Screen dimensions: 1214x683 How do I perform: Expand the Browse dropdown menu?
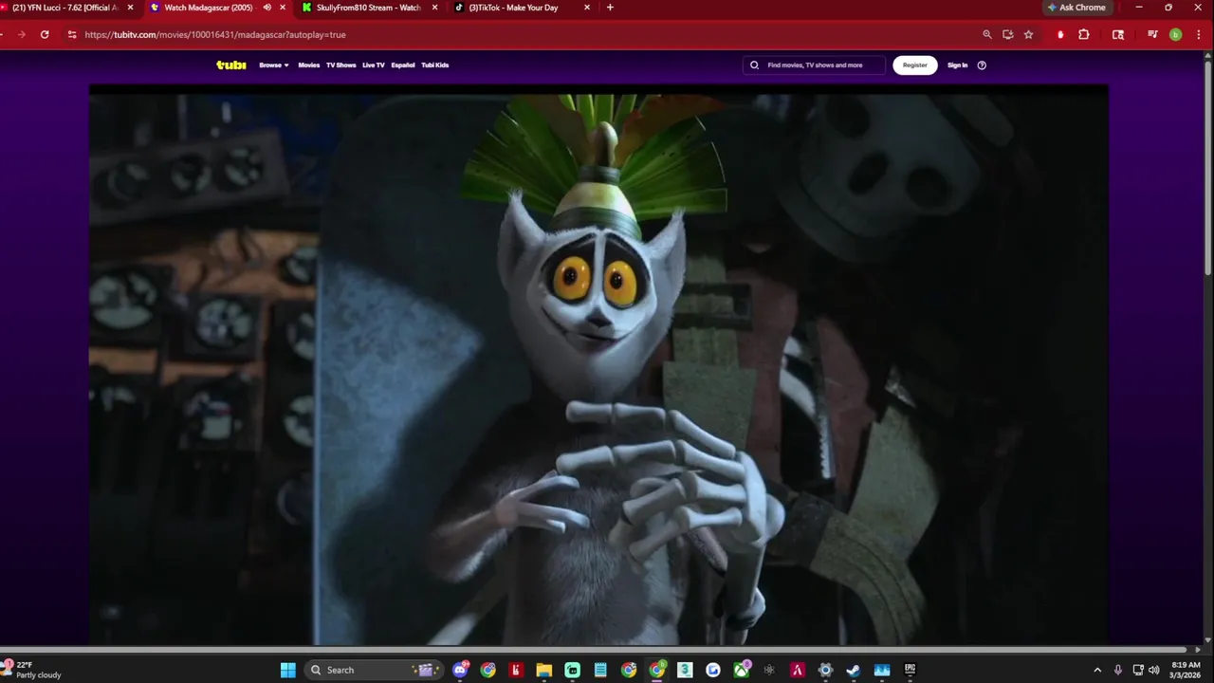point(274,65)
